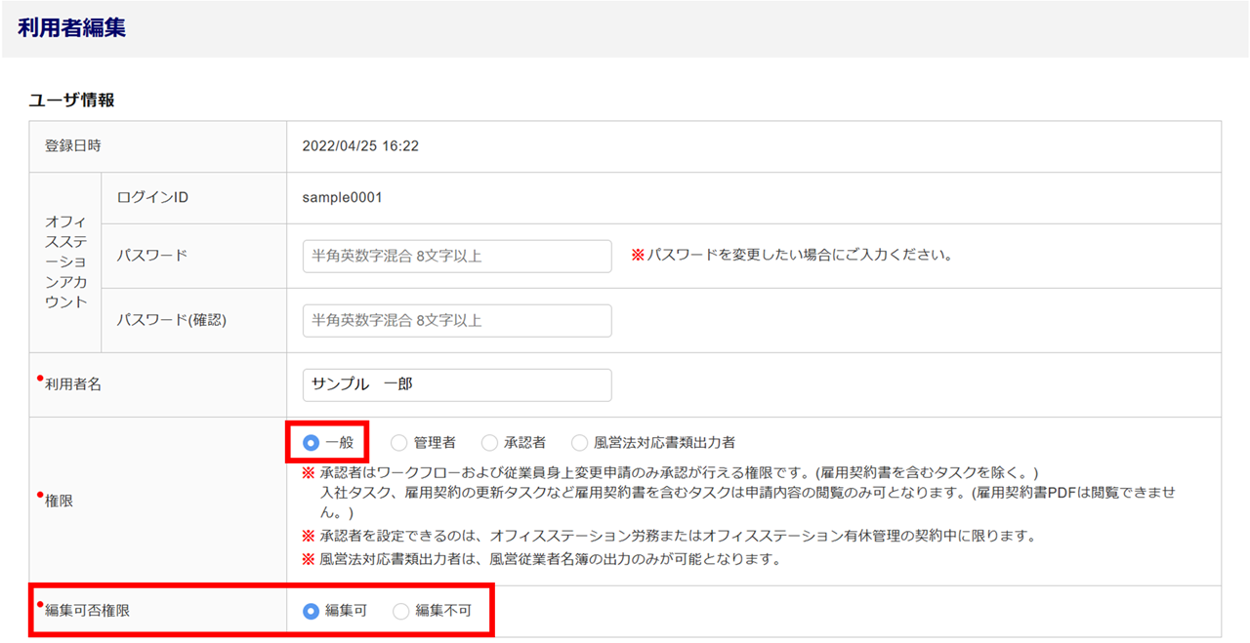Select the 一般 permission radio button
Viewport: 1250px width, 643px height.
point(312,443)
